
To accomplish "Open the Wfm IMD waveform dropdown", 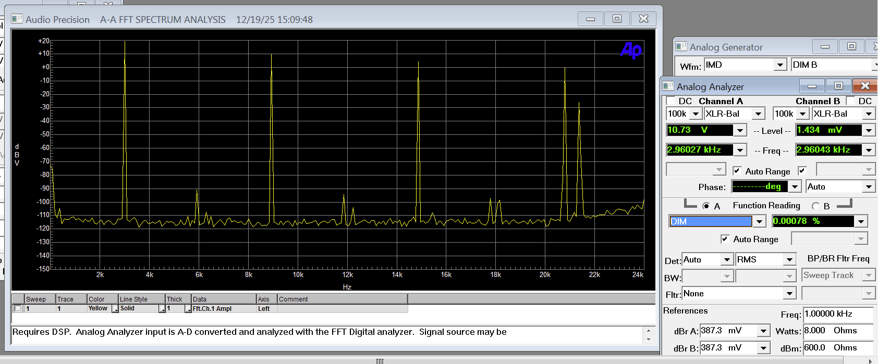I will tap(780, 65).
